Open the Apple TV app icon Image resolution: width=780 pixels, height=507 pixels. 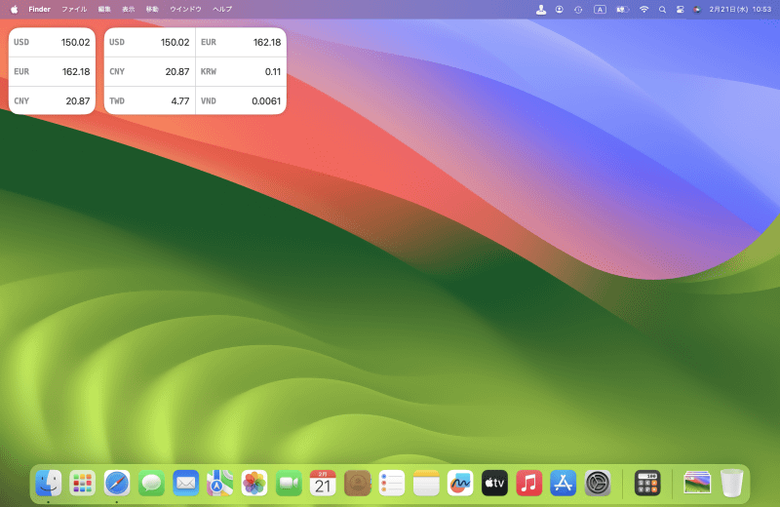pyautogui.click(x=494, y=483)
